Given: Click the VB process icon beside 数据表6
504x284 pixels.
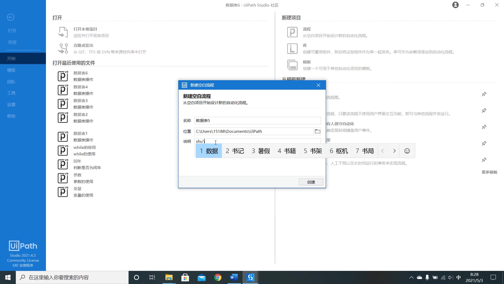Looking at the screenshot, I should point(62,76).
